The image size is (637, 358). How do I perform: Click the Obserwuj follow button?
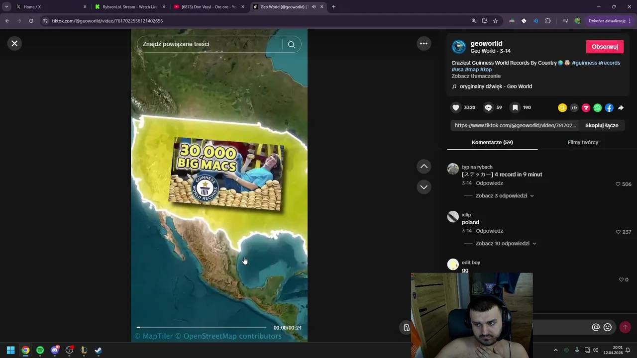click(x=605, y=47)
